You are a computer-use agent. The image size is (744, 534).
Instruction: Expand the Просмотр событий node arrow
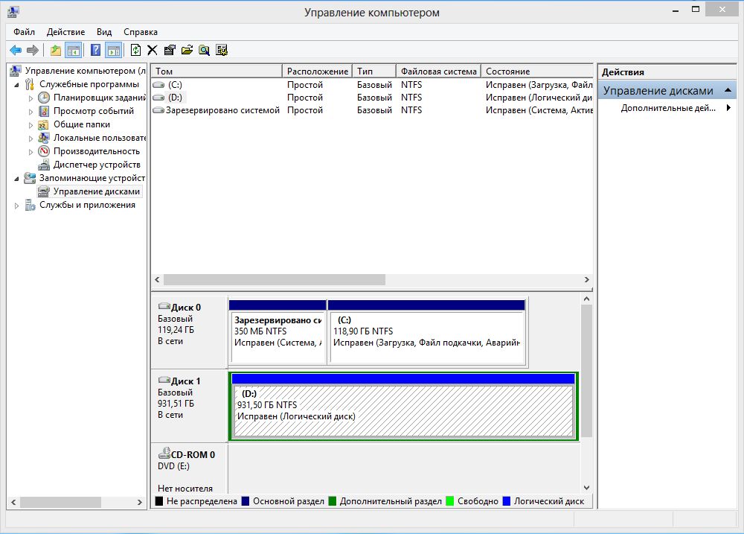click(x=31, y=112)
